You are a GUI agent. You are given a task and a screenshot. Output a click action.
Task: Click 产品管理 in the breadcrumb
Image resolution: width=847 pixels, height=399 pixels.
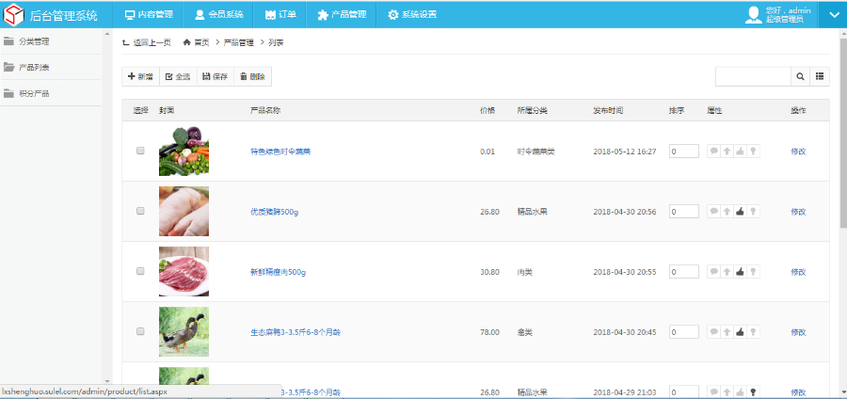pyautogui.click(x=238, y=42)
